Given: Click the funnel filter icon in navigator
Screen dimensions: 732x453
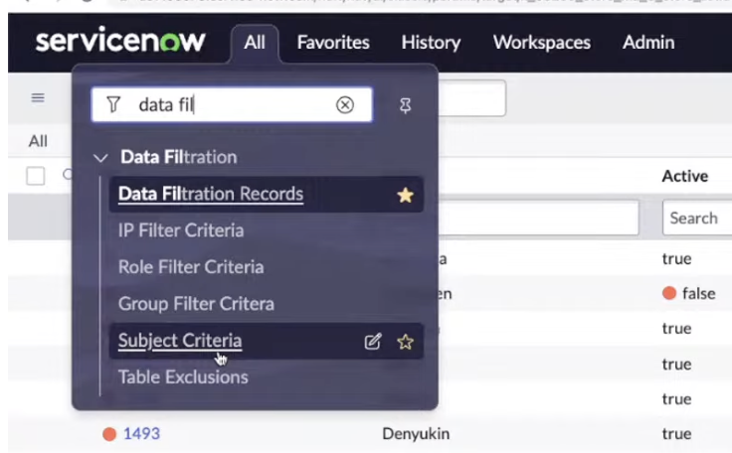Looking at the screenshot, I should click(x=113, y=104).
